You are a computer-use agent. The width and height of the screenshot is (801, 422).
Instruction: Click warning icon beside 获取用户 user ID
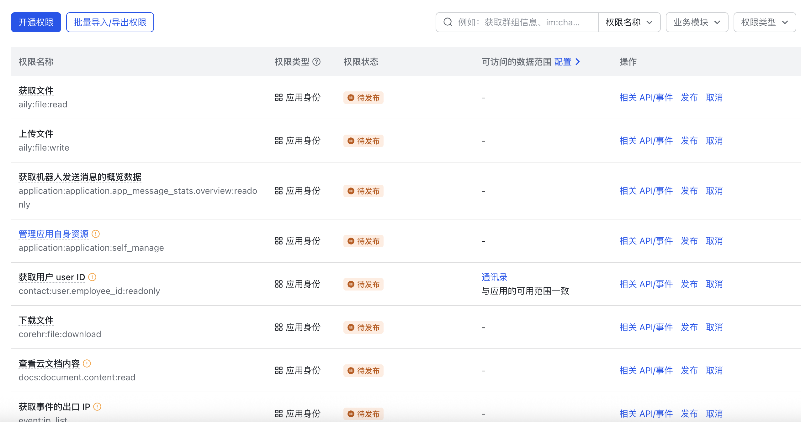click(x=92, y=277)
